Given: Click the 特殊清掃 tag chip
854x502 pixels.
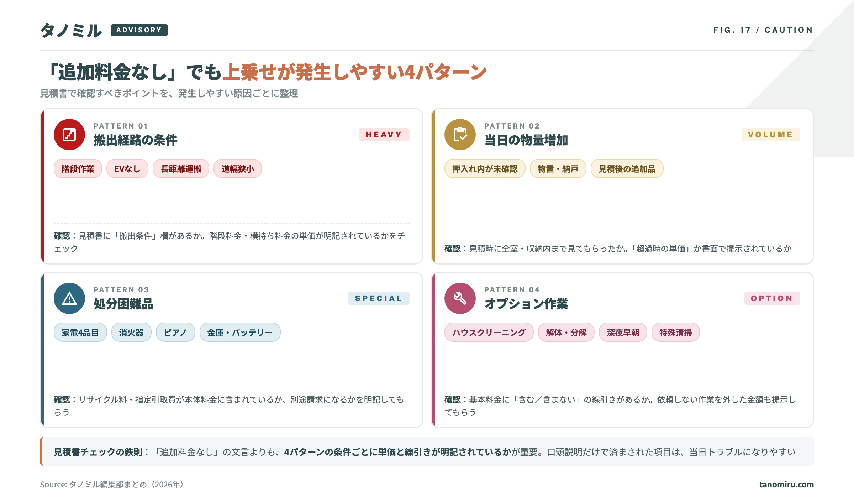Looking at the screenshot, I should pyautogui.click(x=675, y=333).
